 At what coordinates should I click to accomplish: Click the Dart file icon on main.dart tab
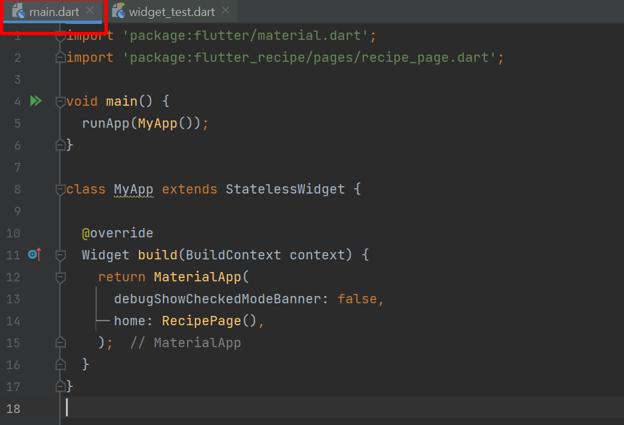pyautogui.click(x=19, y=11)
